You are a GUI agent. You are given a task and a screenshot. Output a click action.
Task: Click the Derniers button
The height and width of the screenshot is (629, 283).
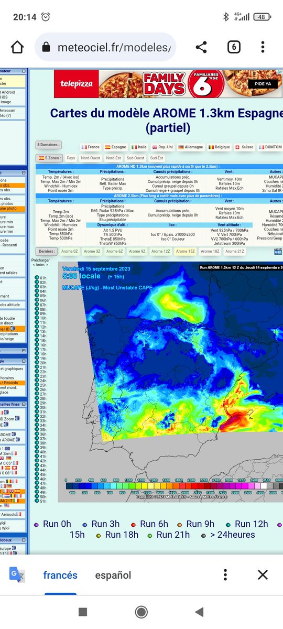click(x=46, y=252)
